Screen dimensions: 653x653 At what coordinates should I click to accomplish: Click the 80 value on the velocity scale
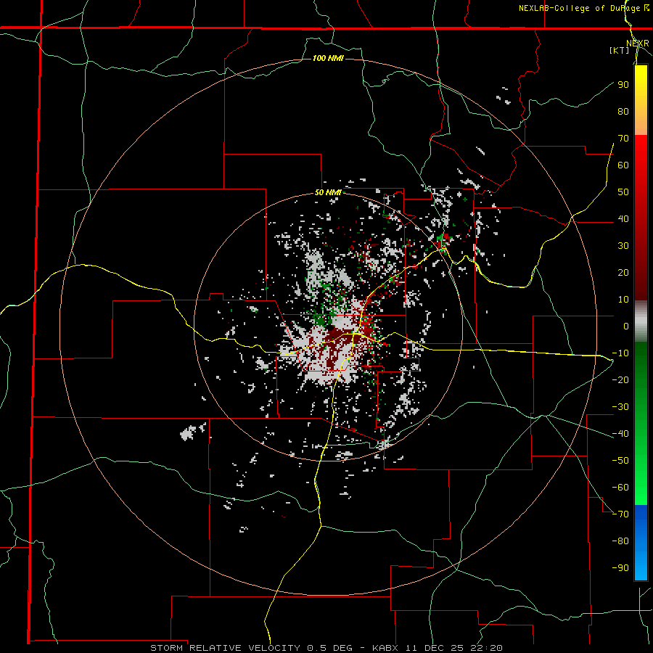pyautogui.click(x=623, y=111)
